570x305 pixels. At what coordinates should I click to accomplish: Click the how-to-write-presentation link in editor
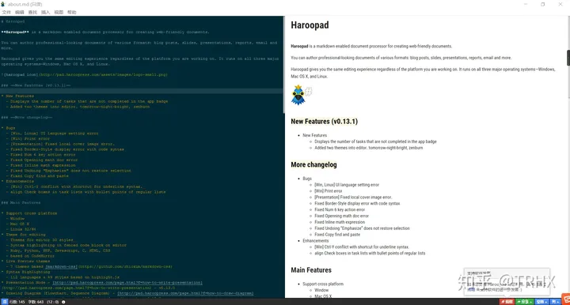[x=127, y=283]
